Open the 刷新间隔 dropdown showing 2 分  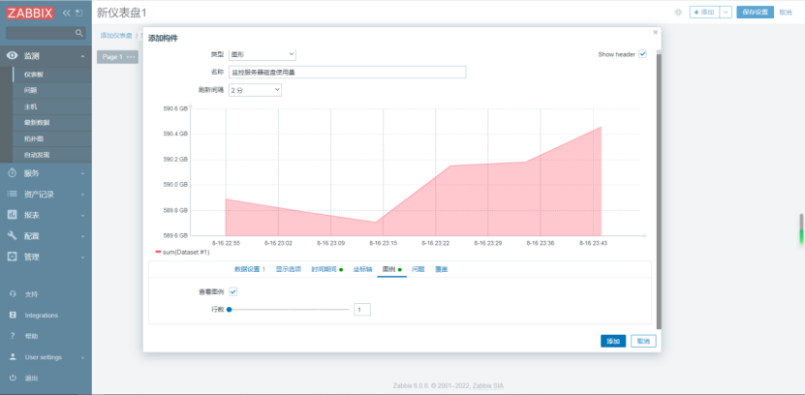[x=255, y=90]
